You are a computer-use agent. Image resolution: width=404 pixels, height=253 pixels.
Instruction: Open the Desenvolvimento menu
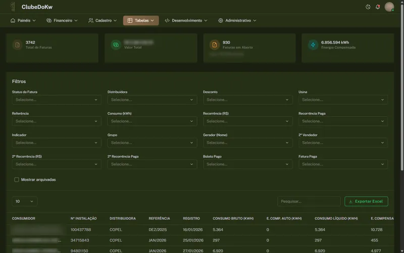(186, 20)
